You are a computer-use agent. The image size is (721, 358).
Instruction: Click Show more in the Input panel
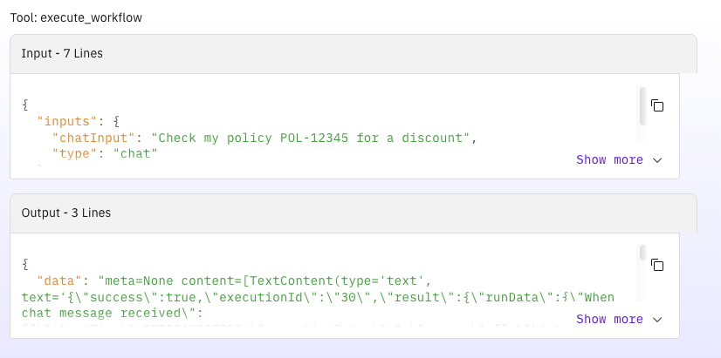click(x=609, y=160)
